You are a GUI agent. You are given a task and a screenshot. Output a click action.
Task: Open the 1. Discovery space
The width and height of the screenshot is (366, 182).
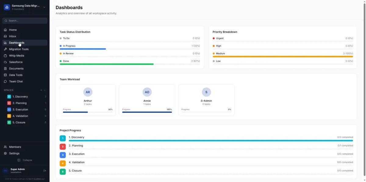pyautogui.click(x=20, y=97)
